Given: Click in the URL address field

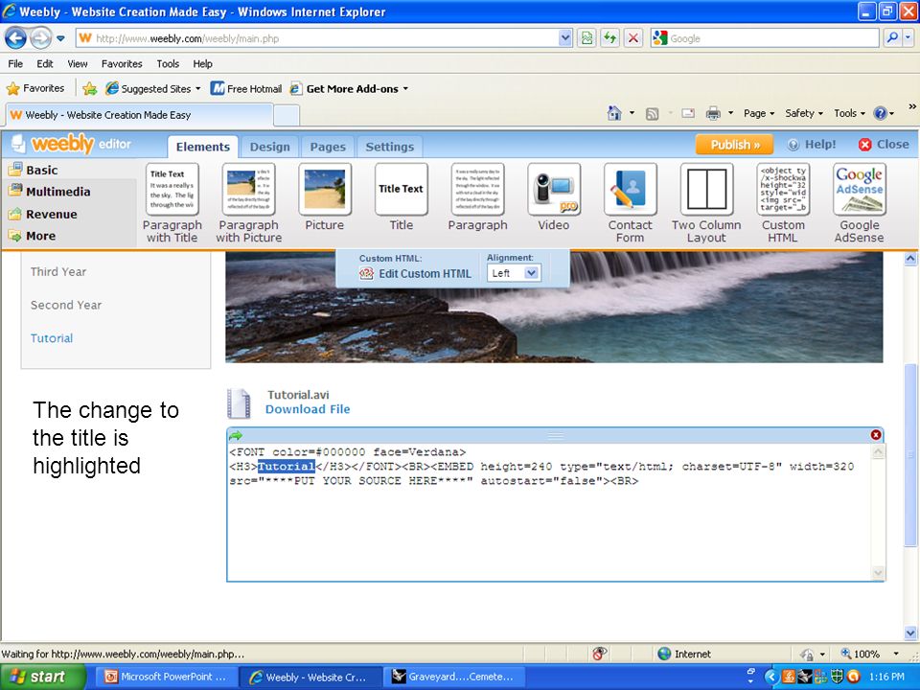Looking at the screenshot, I should click(x=323, y=38).
